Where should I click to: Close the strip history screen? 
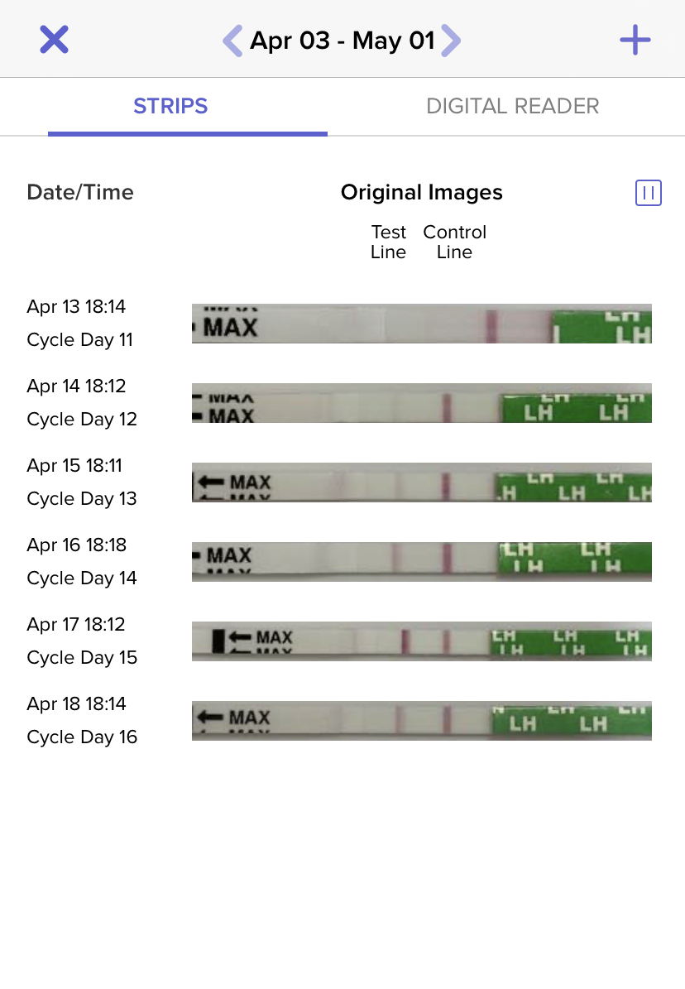click(55, 40)
